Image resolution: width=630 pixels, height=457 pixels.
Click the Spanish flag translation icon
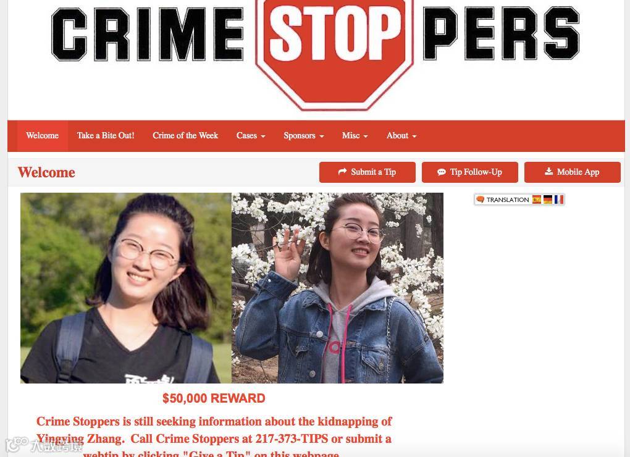point(536,199)
